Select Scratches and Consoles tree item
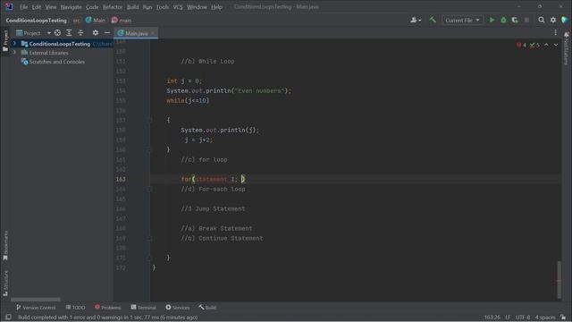 point(56,62)
